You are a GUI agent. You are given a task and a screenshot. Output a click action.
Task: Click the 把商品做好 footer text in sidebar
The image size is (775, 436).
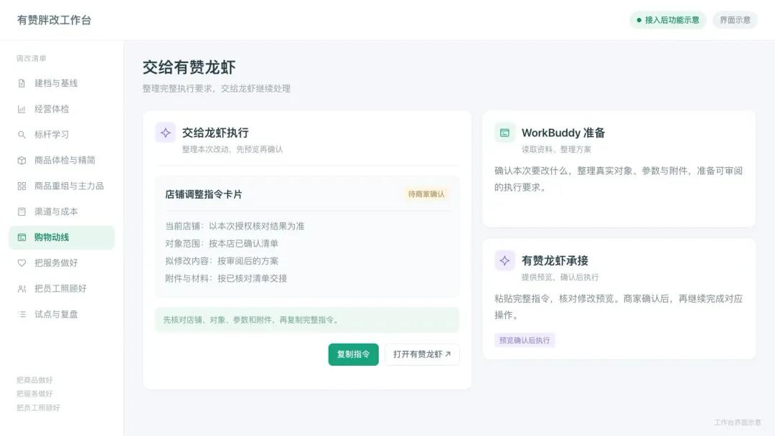(x=34, y=380)
